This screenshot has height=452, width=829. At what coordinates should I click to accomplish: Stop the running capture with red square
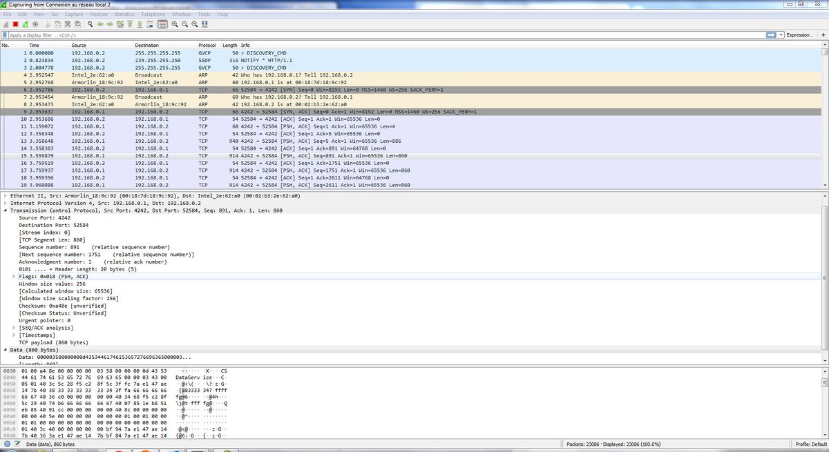[x=15, y=24]
